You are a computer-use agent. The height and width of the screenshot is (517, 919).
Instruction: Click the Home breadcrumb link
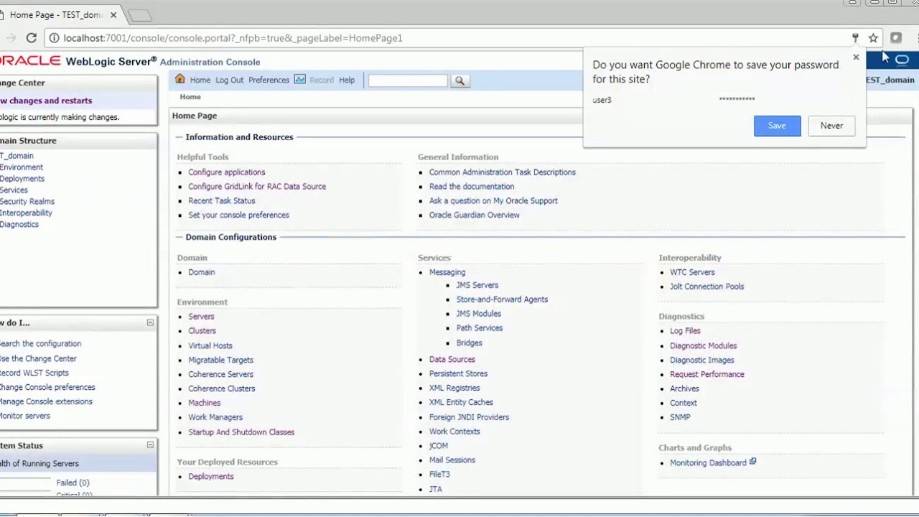coord(190,97)
